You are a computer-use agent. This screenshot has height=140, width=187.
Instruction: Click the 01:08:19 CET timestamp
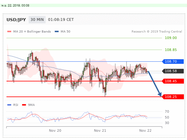61,20
